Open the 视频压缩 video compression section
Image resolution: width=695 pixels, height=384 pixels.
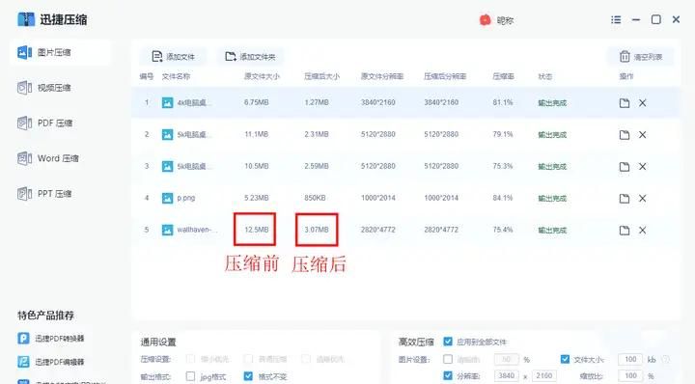tap(44, 88)
